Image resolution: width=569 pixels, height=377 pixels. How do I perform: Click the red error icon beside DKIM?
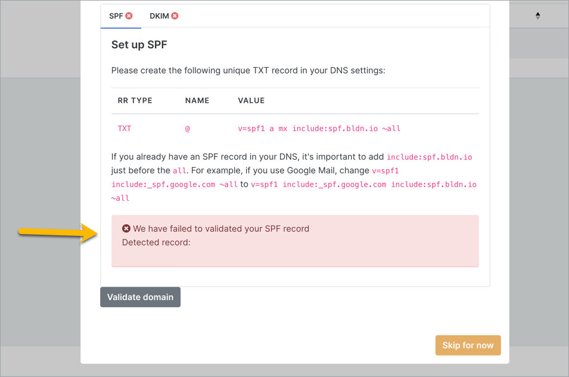tap(175, 16)
